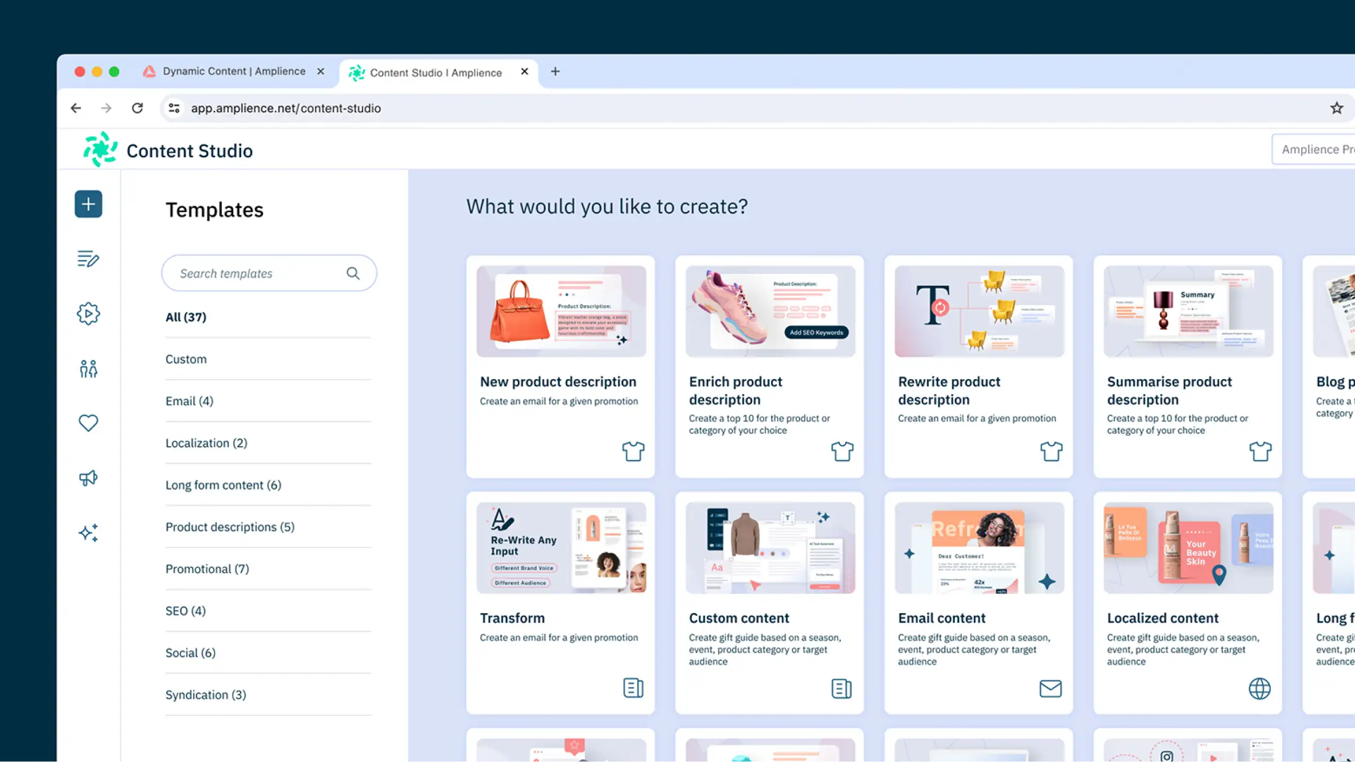Click the search magnifier in templates field
Viewport: 1355px width, 762px height.
point(353,273)
